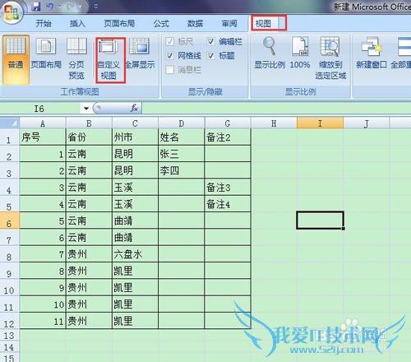
Task: Enter Full Screen display (全屏显示)
Action: [140, 53]
